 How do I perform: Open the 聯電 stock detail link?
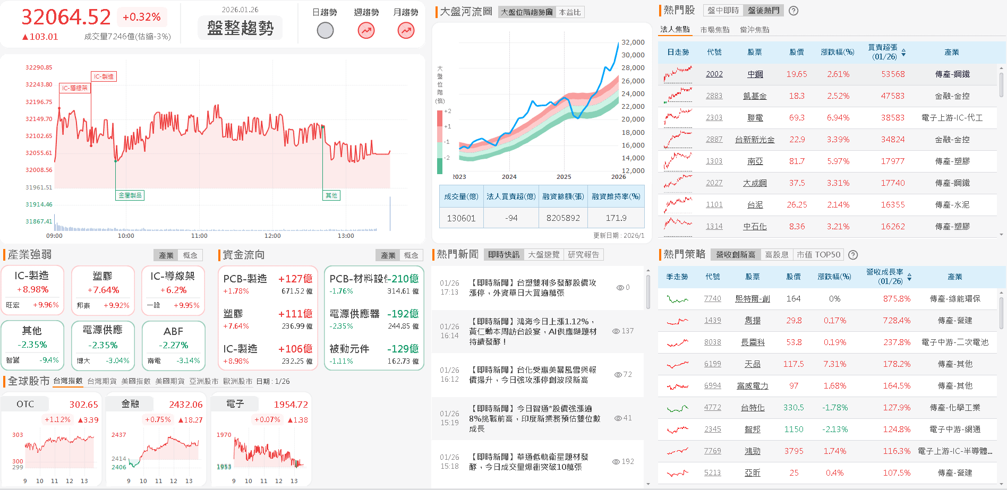[755, 117]
